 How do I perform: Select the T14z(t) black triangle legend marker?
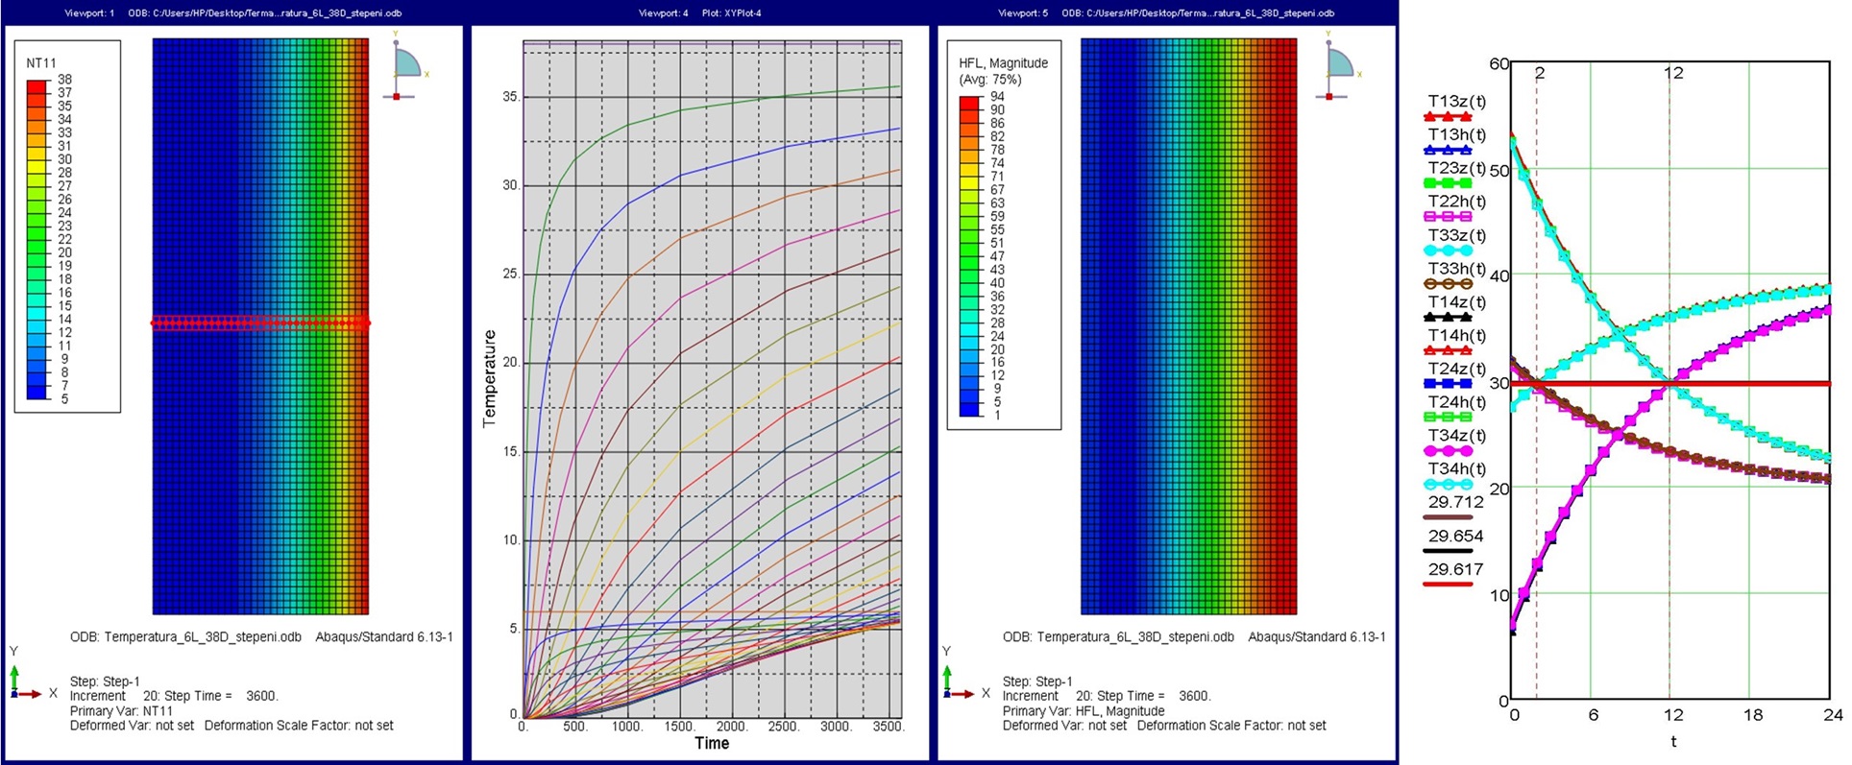point(1448,317)
